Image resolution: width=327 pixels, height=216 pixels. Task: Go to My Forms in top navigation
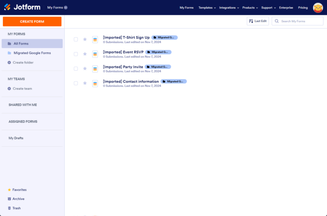point(186,8)
